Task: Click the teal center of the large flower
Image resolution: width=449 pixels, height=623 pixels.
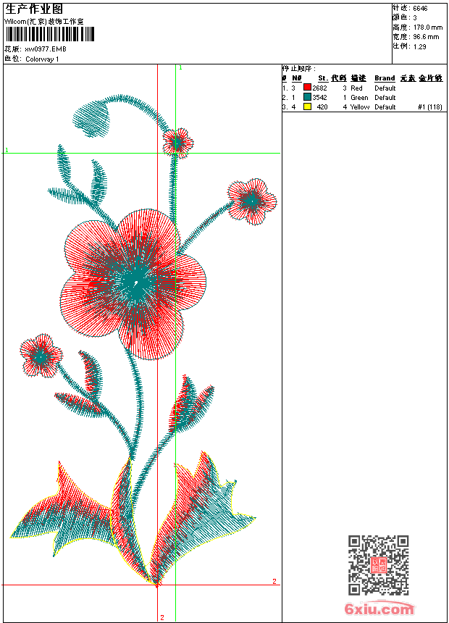Action: pos(135,283)
